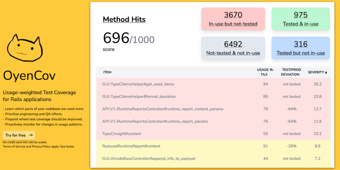Select the RuntimeReportsController#runtime_report_params row
Screen dimensions: 340x170
click(x=155, y=121)
